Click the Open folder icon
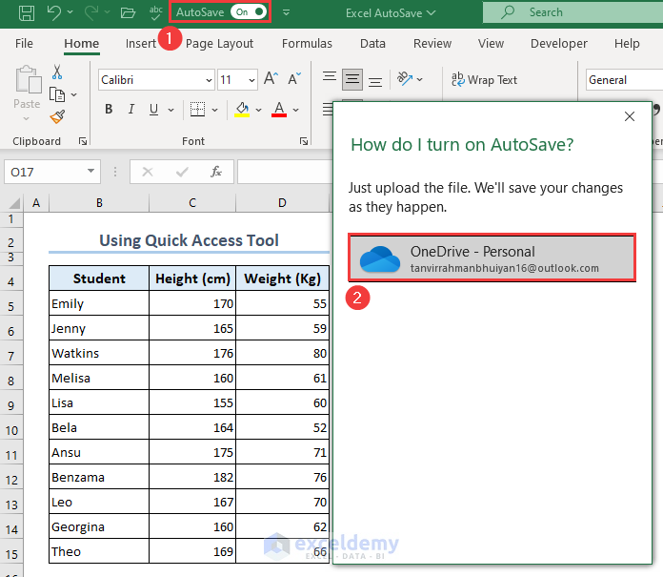This screenshot has height=577, width=663. [x=129, y=12]
